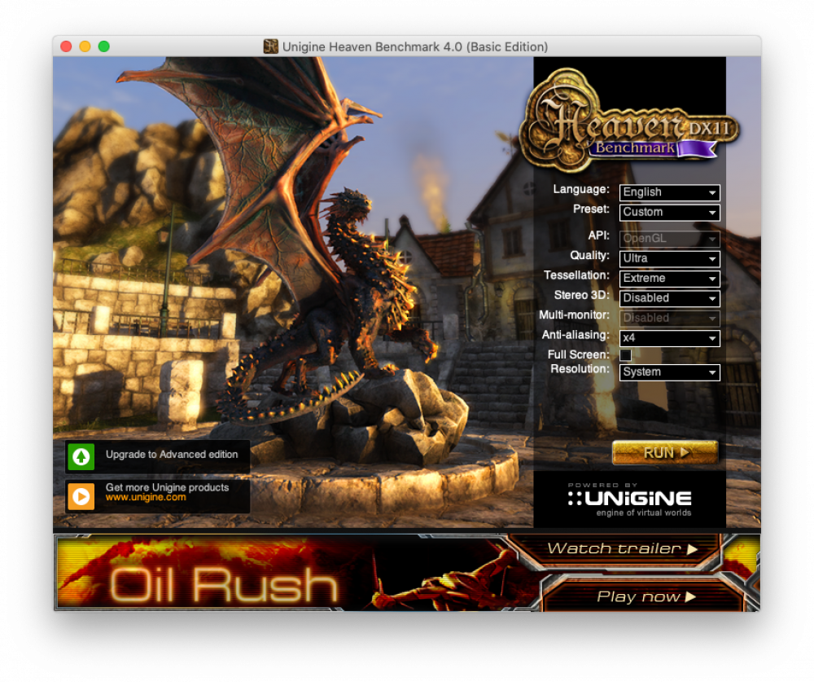Start the benchmark with RUN button
Viewport: 814px width, 682px height.
point(666,453)
